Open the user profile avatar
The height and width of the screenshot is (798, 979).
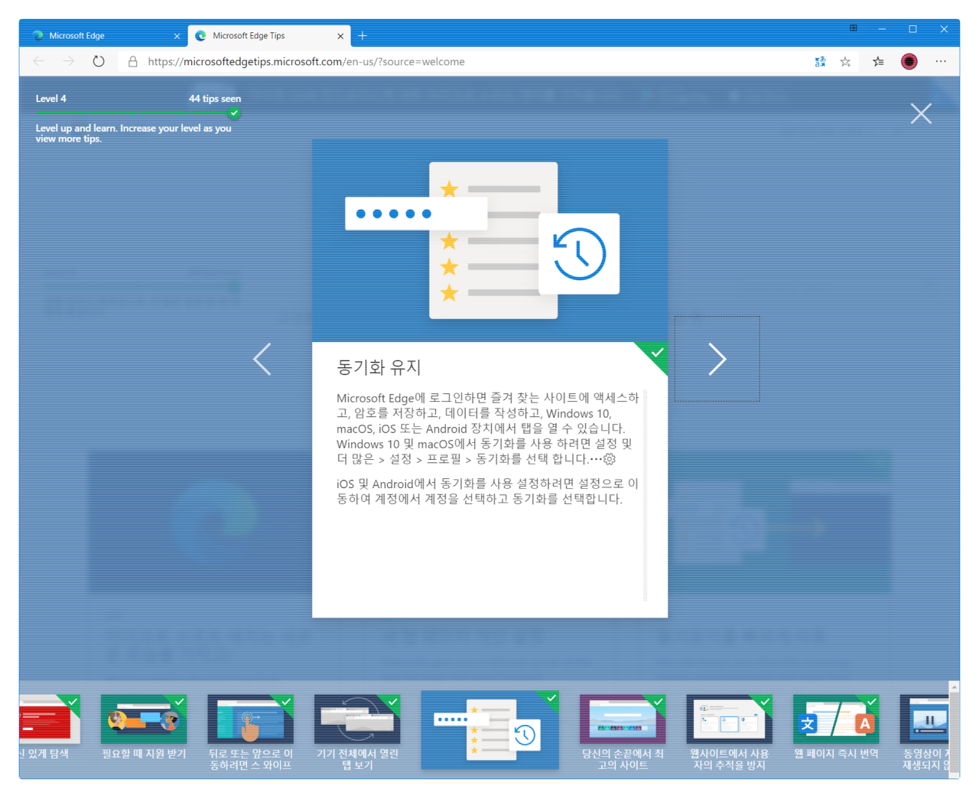coord(909,62)
